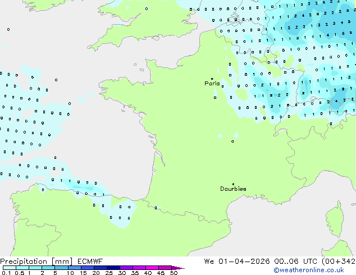356x275 pixels.
Task: Pick the legend swatch between 40 and 45
Action: coord(152,268)
